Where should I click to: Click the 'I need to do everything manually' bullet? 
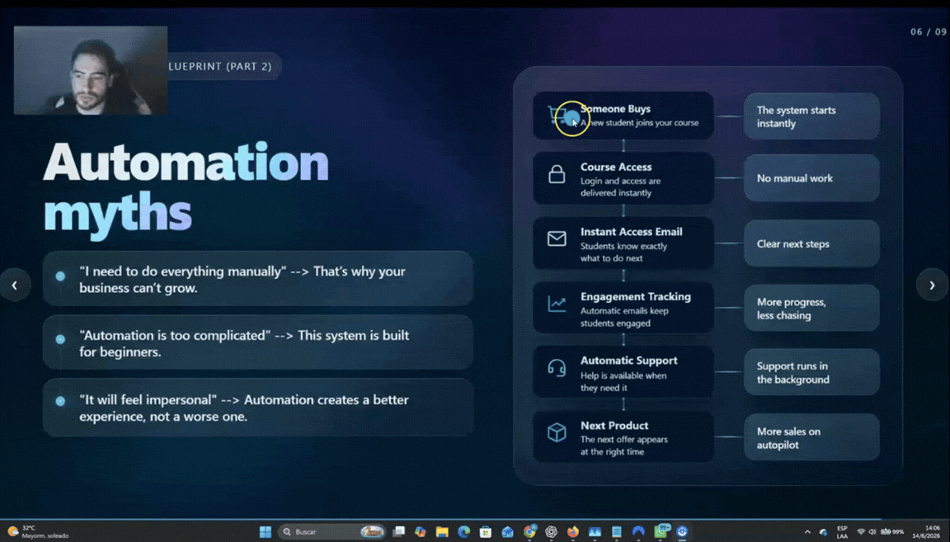(258, 279)
